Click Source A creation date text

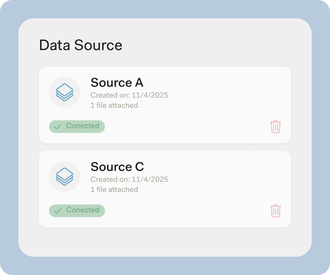tap(129, 95)
